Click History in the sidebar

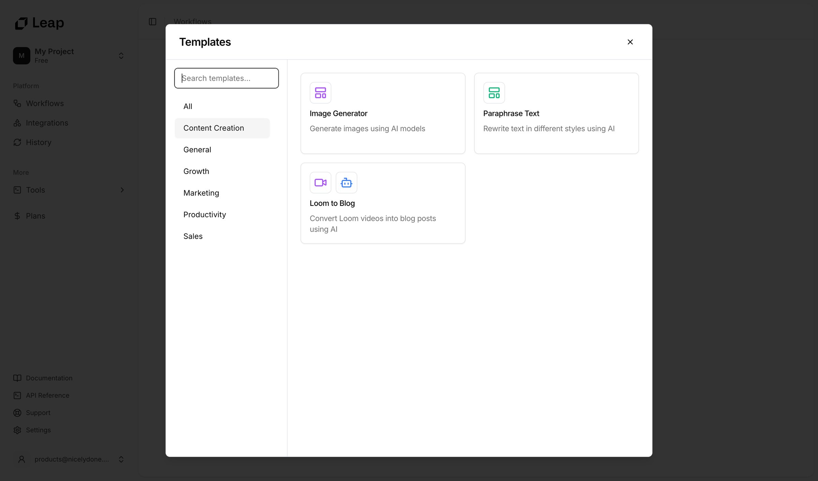(x=39, y=142)
